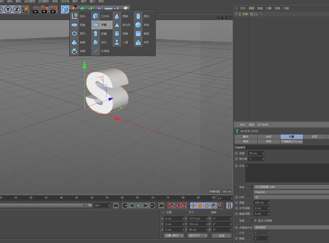Screen dimensions: 329x243
Task: Click the 文本 text input area
Action: [x=287, y=173]
